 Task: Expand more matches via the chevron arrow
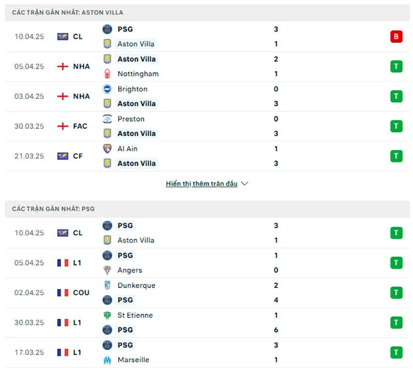point(245,184)
